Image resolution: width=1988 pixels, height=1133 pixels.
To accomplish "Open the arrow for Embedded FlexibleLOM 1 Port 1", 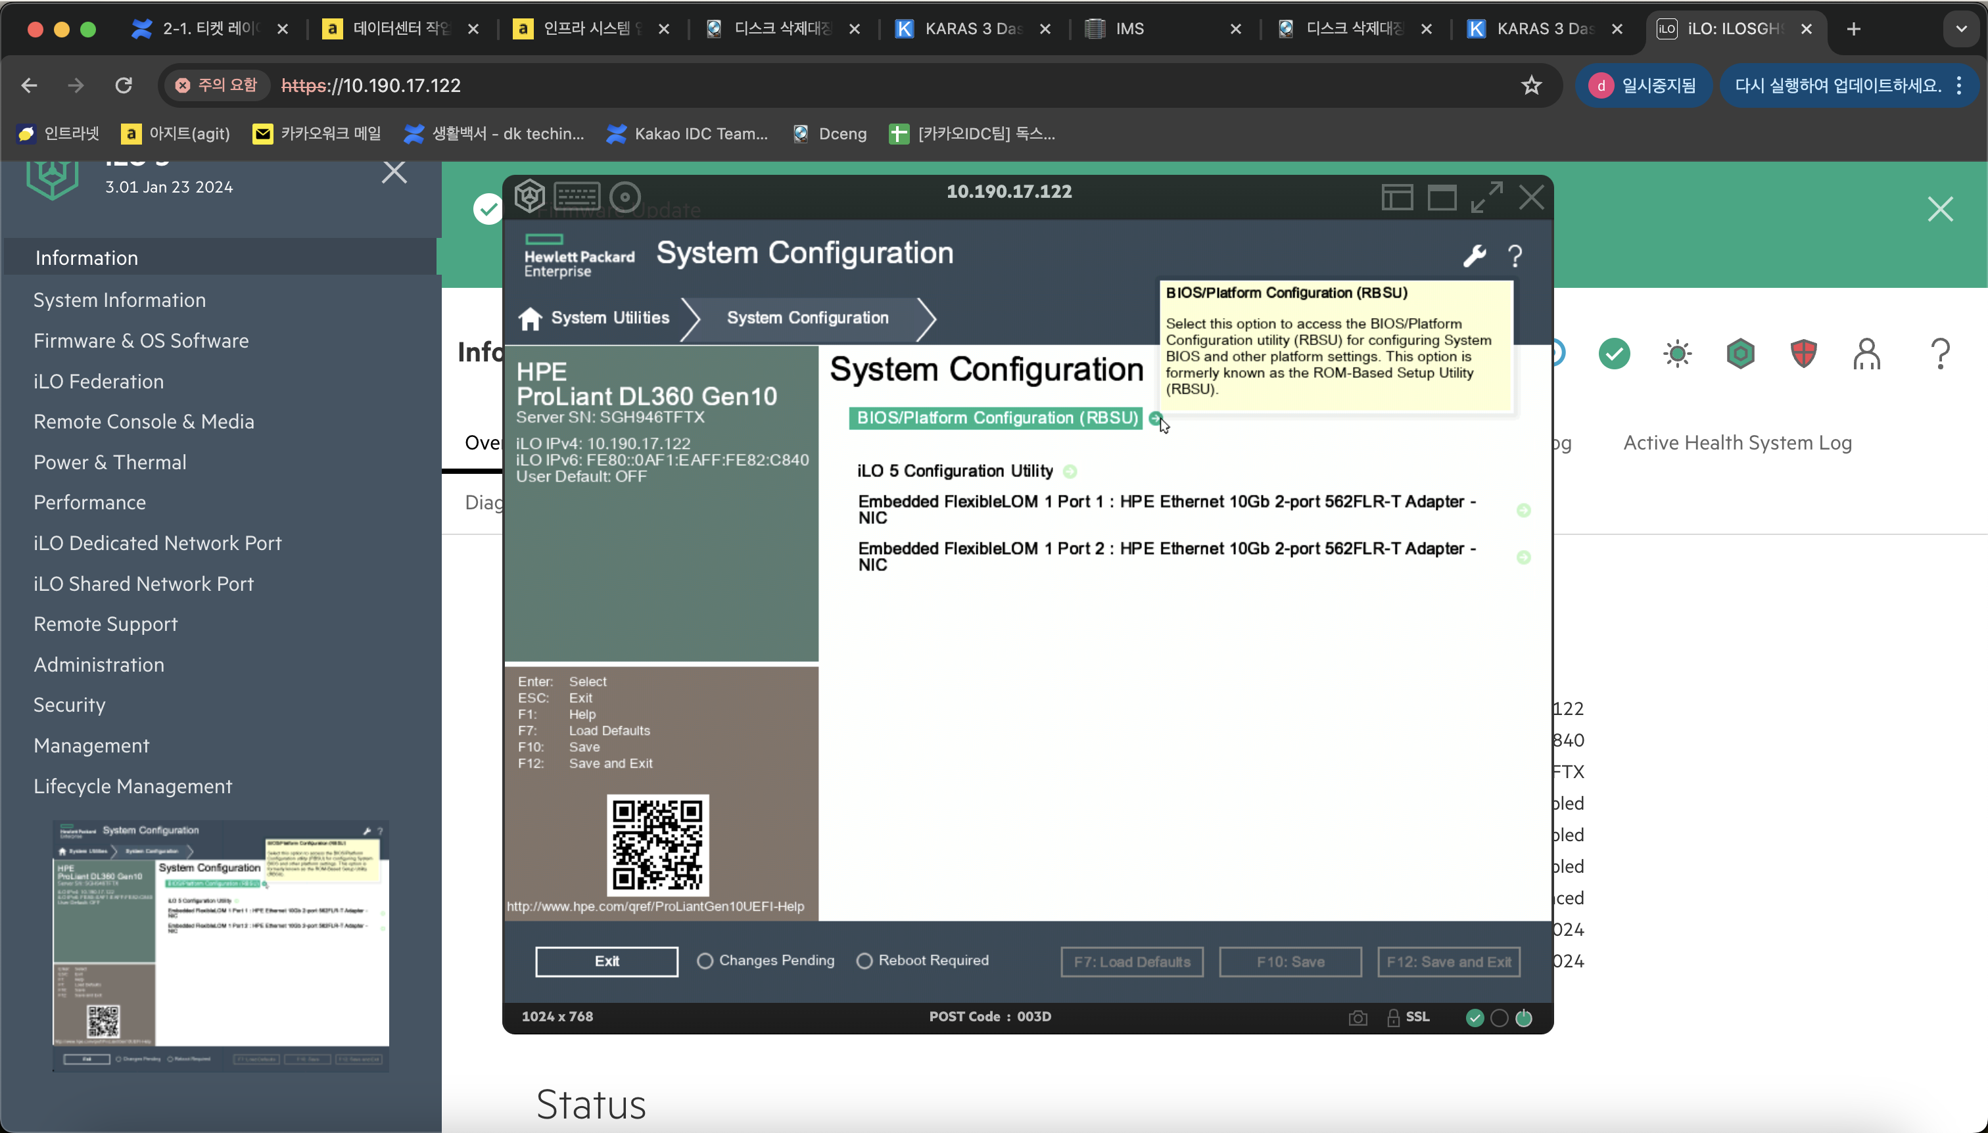I will [1523, 511].
